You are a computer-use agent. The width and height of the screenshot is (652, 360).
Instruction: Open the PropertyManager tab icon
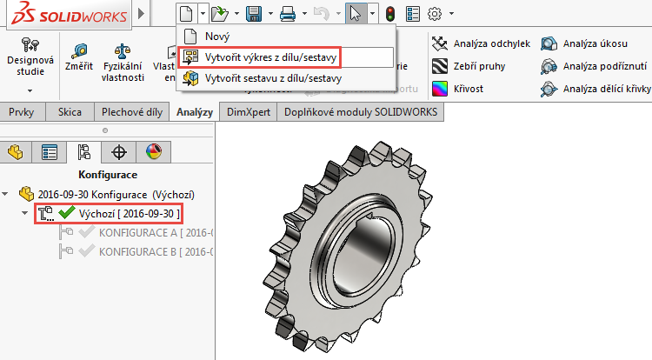(x=49, y=152)
